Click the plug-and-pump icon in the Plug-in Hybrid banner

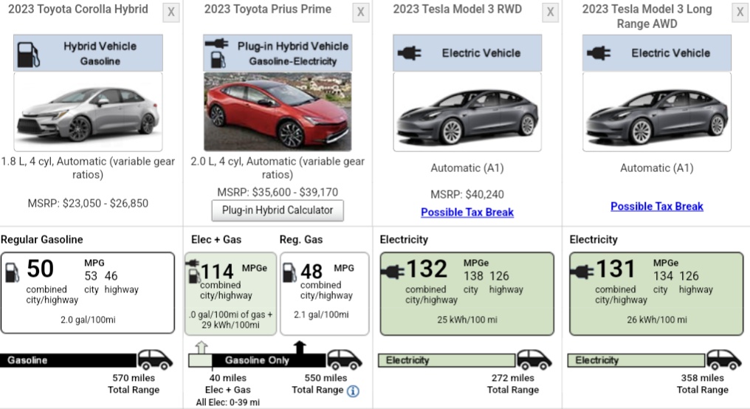[219, 53]
